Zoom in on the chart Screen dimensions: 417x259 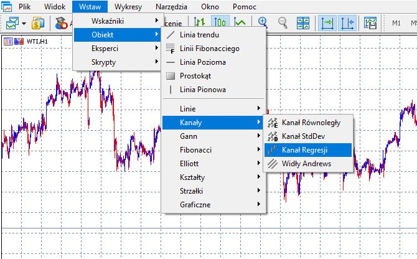pos(263,23)
